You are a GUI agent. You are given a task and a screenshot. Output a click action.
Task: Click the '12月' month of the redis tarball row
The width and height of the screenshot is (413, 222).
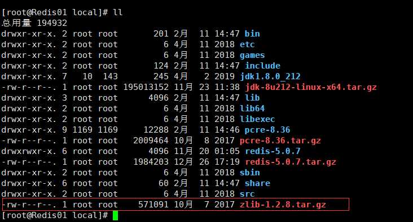pos(183,162)
